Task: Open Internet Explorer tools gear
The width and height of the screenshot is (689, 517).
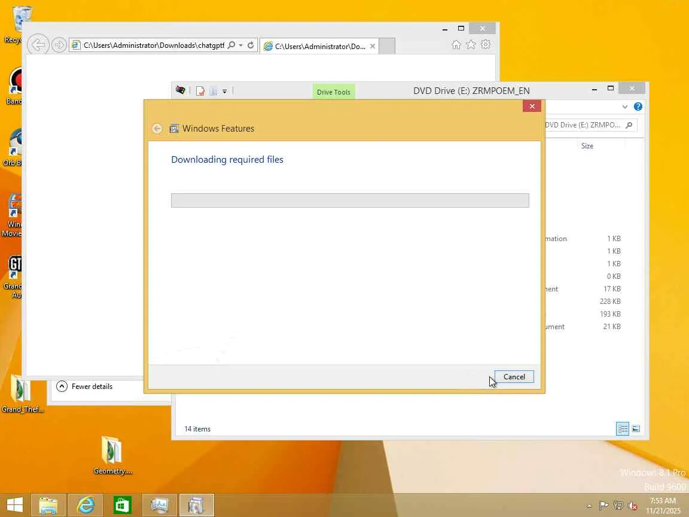Action: 486,44
